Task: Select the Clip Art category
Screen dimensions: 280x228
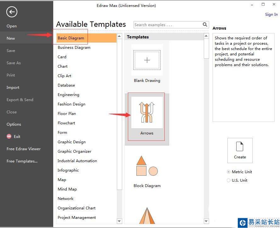Action: coord(65,76)
